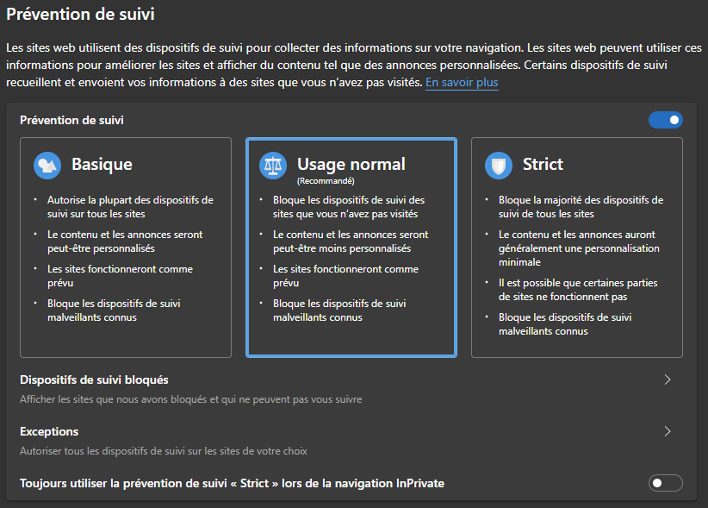
Task: Click the shield icon on the Strict card
Action: 499,165
